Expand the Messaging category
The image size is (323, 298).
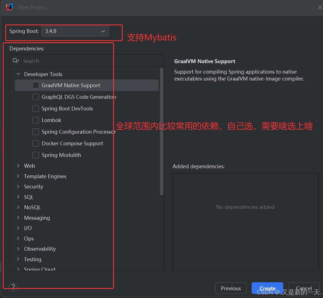(18, 218)
